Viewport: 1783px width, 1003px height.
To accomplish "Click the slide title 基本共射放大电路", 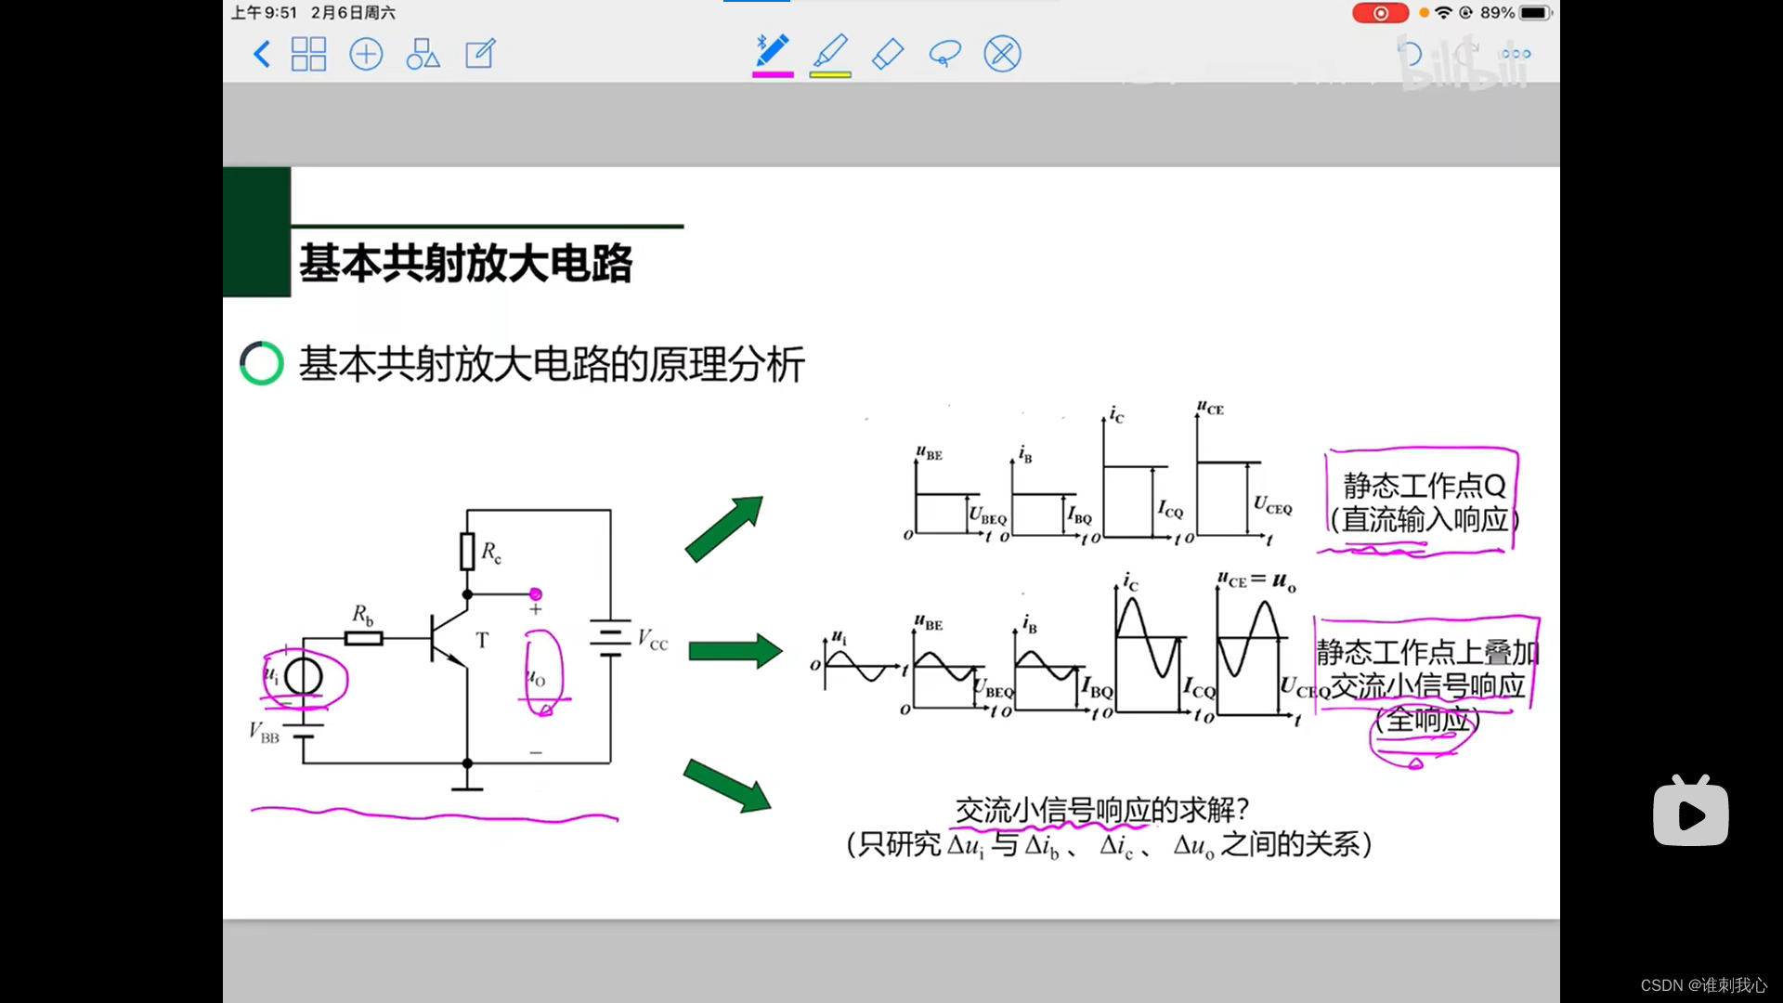I will tap(465, 264).
